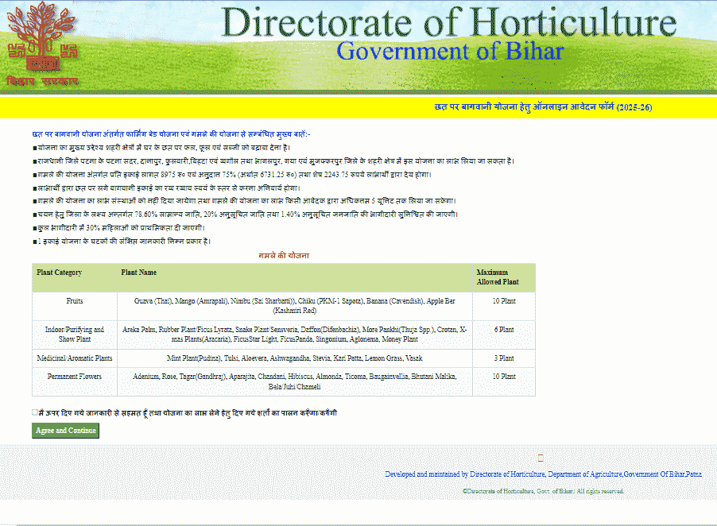Select the Plant Name column header
This screenshot has height=526, width=717.
[x=139, y=273]
